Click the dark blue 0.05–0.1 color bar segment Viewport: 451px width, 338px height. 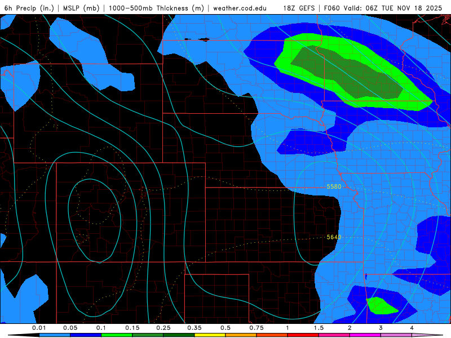(x=86, y=335)
